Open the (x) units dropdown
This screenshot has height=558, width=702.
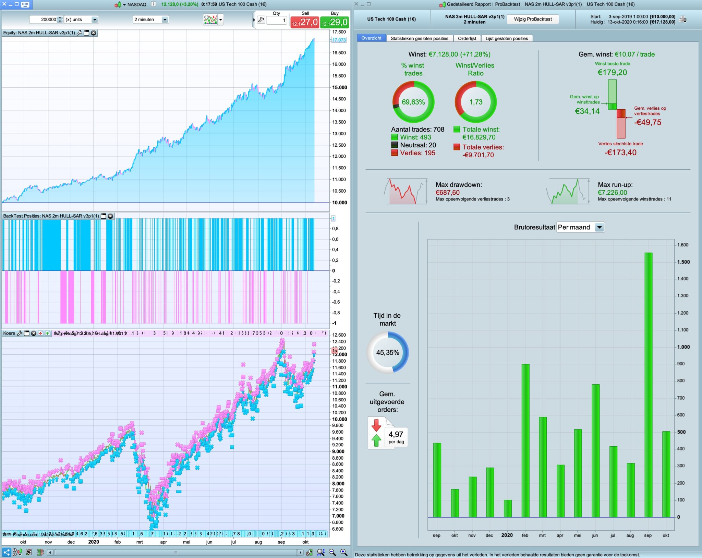click(95, 20)
